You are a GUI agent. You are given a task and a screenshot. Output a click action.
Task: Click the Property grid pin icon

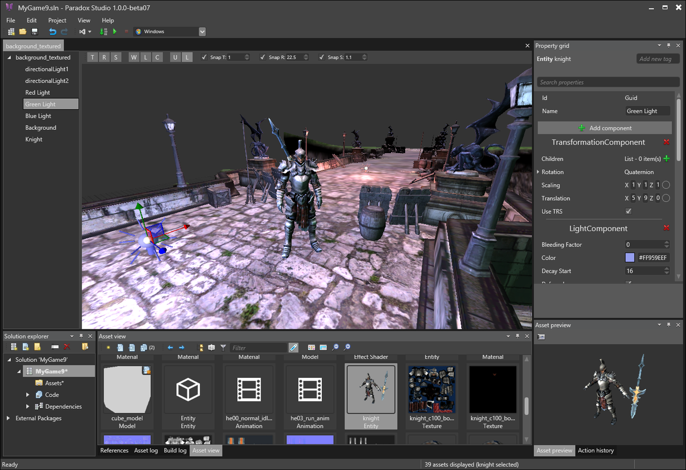[x=668, y=46]
